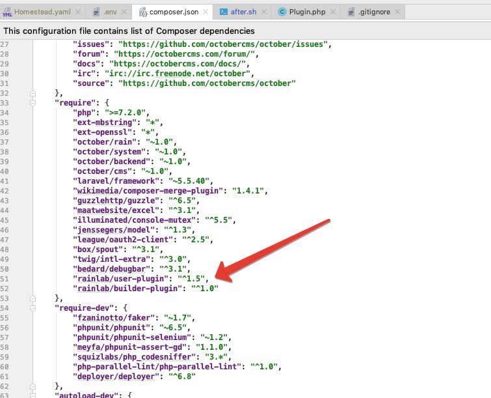Select the composer.json tab

(174, 12)
